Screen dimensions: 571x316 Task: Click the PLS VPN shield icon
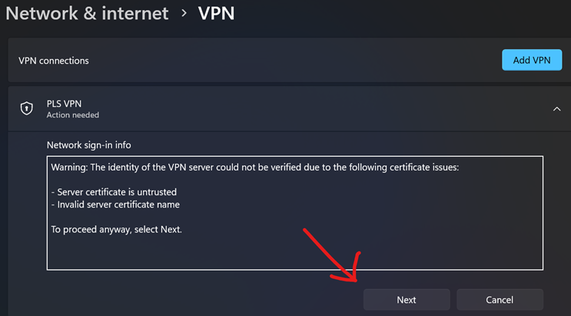pos(27,108)
